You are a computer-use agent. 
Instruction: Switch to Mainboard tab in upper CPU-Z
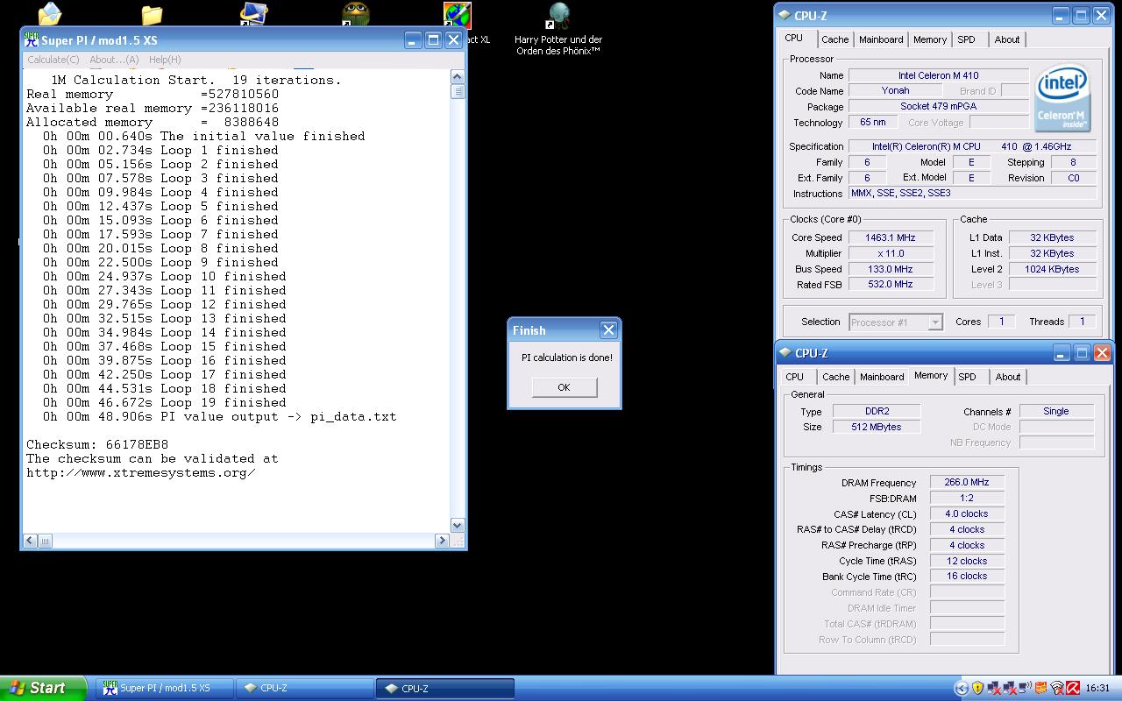881,39
